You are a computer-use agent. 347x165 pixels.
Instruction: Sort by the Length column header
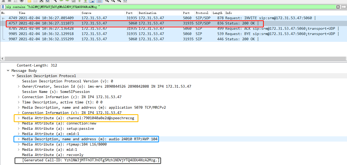coord(218,13)
